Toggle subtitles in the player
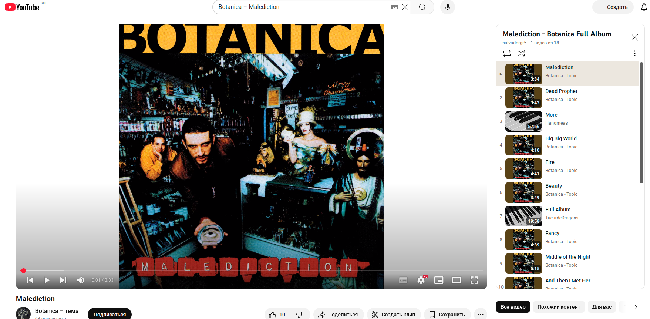 [x=403, y=280]
